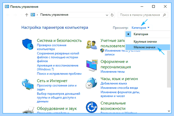Viewport: 174px width, 116px height.
Task: Click the Control Panel title bar icon
Action: pos(7,7)
